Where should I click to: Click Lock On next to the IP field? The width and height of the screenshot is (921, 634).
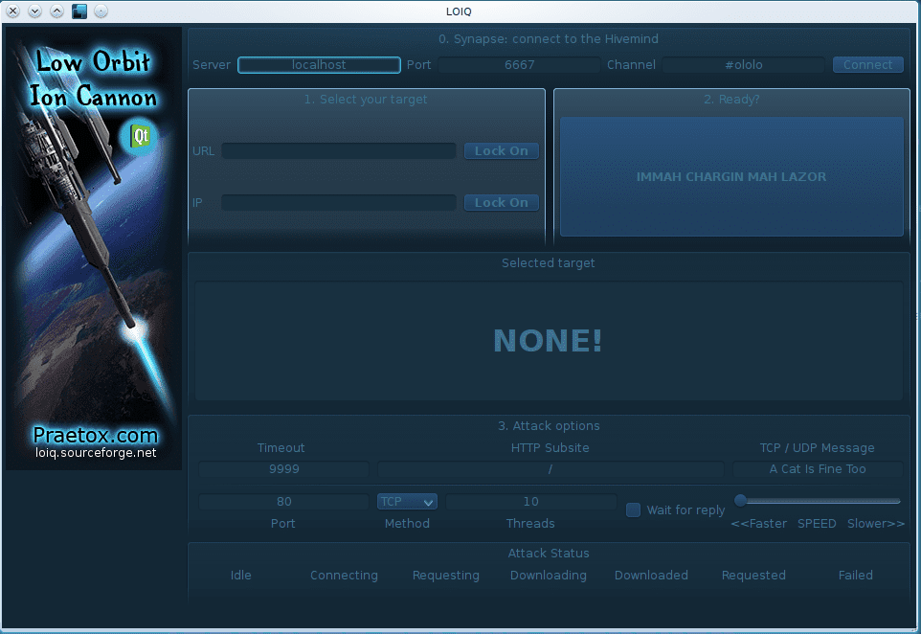pos(502,203)
